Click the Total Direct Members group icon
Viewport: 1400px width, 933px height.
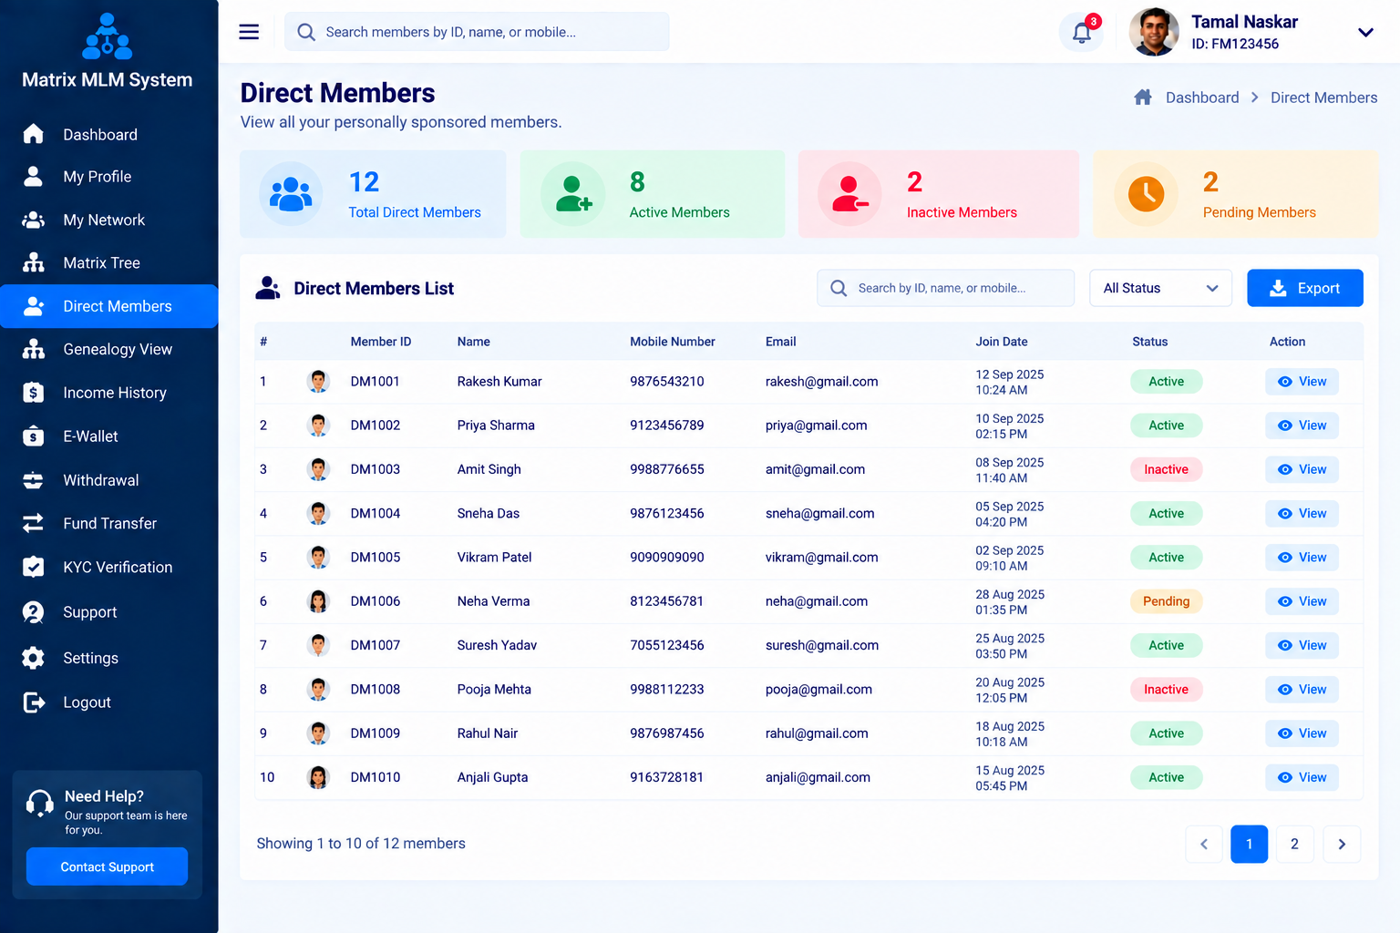pos(291,194)
